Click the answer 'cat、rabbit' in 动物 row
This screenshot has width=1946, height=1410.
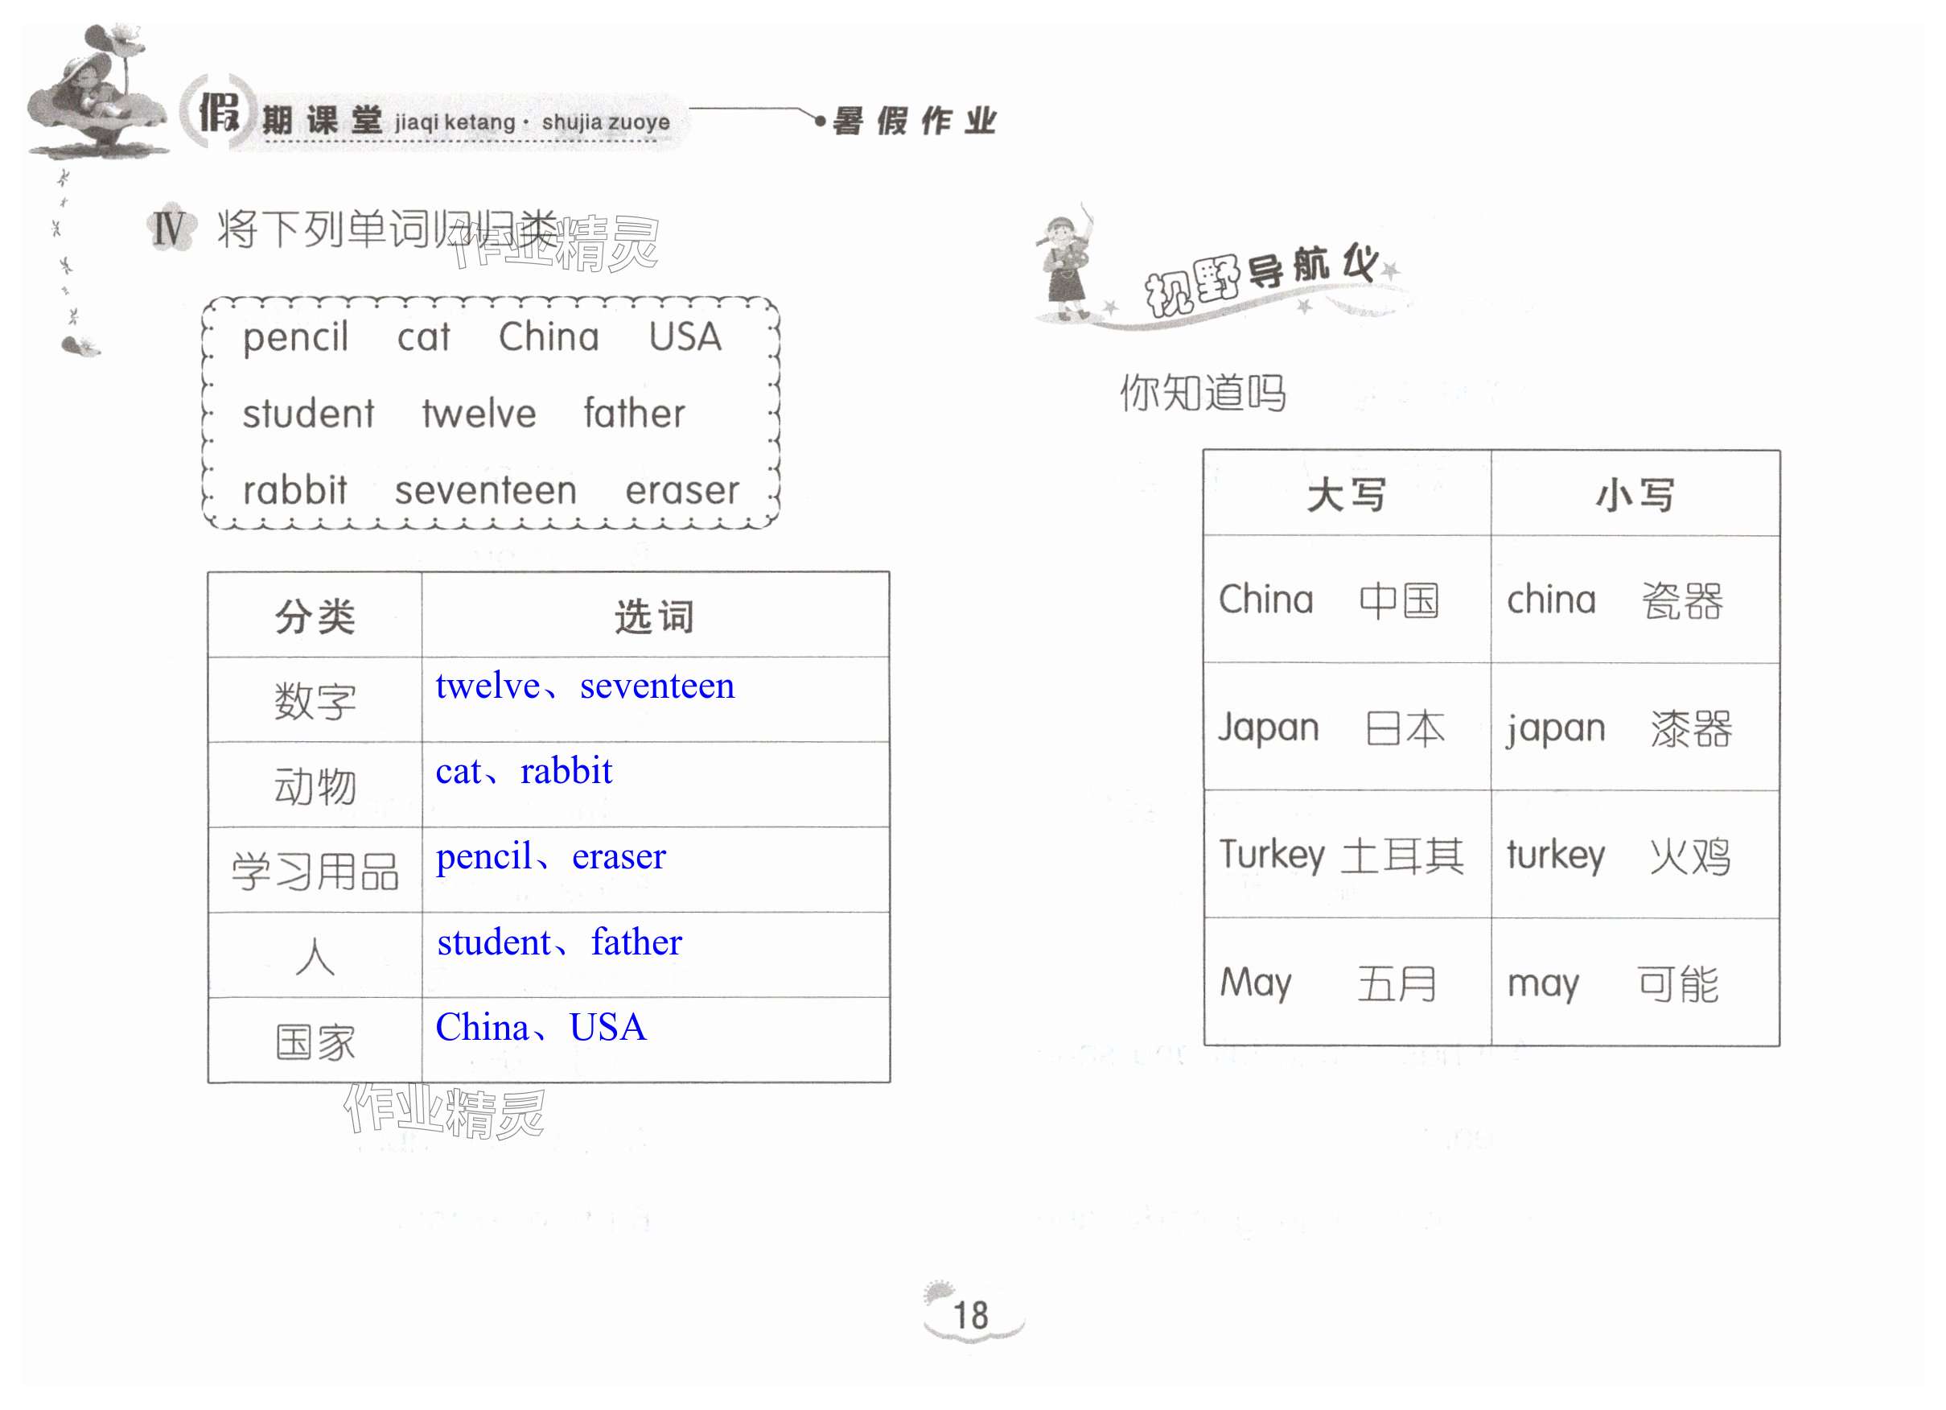coord(524,772)
